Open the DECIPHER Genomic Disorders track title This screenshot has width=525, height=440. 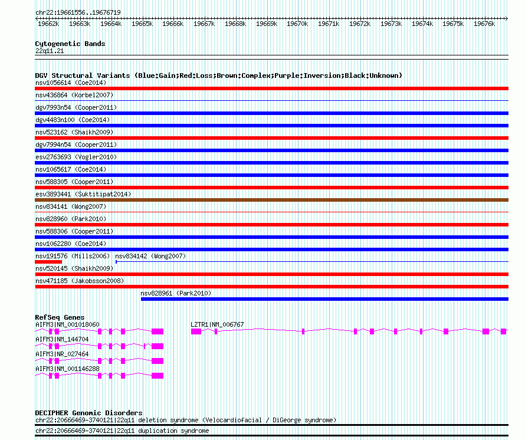88,413
